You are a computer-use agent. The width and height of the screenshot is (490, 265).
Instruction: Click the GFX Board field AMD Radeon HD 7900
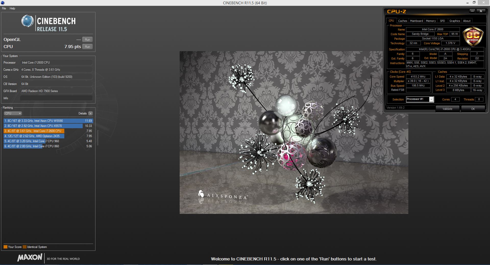click(x=56, y=91)
